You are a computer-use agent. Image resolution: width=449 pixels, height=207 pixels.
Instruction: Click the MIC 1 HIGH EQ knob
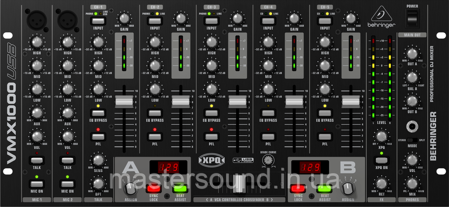coord(36,42)
